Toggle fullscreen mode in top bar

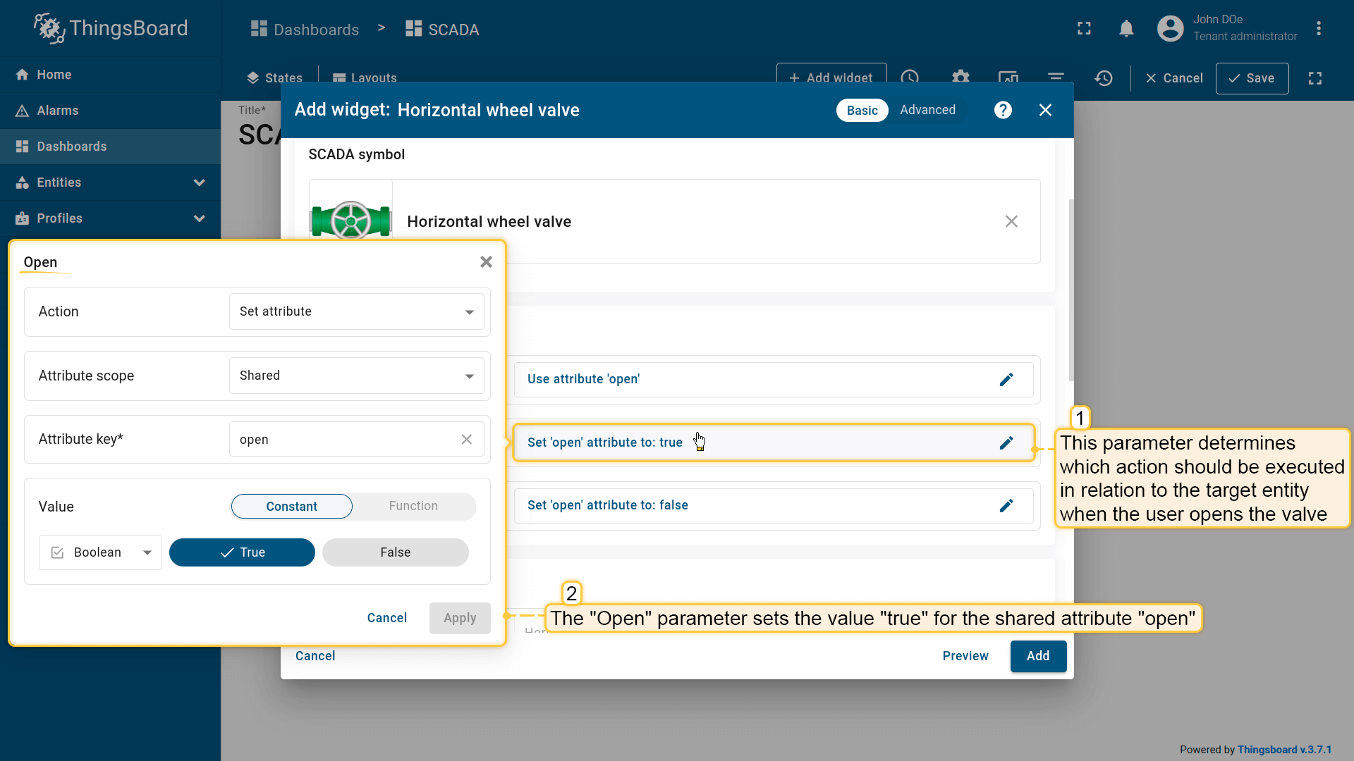(x=1084, y=29)
